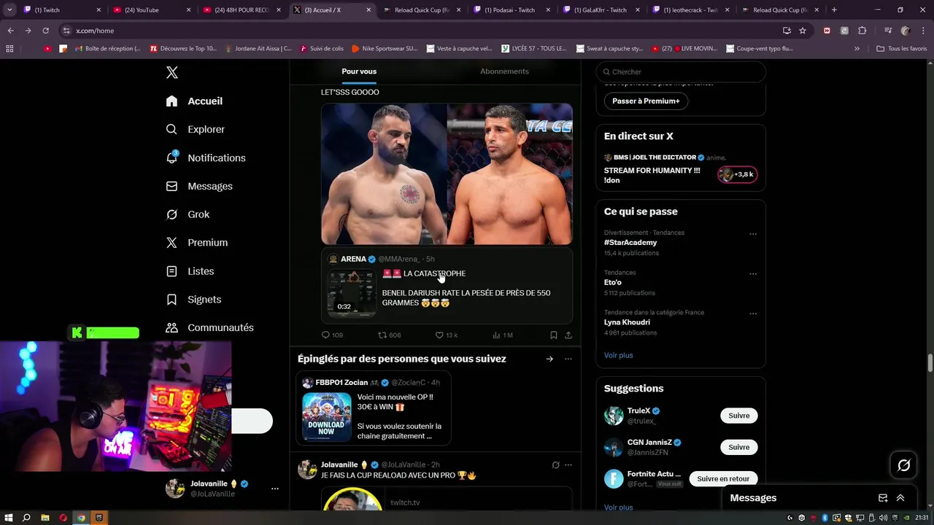Screen dimensions: 934x525
Task: Click the Chercher search field
Action: [681, 71]
